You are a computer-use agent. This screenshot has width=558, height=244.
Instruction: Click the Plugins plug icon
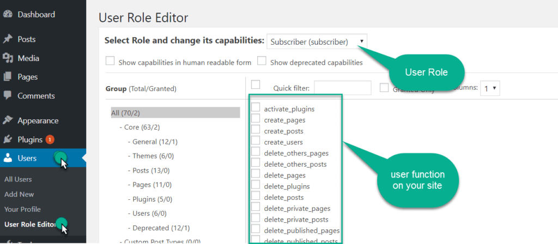(8, 139)
